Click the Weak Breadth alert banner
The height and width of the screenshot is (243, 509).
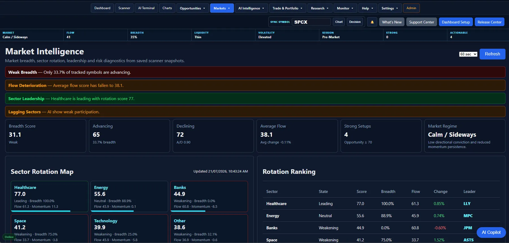[255, 72]
